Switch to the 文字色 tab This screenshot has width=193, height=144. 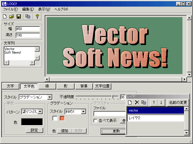point(29,86)
